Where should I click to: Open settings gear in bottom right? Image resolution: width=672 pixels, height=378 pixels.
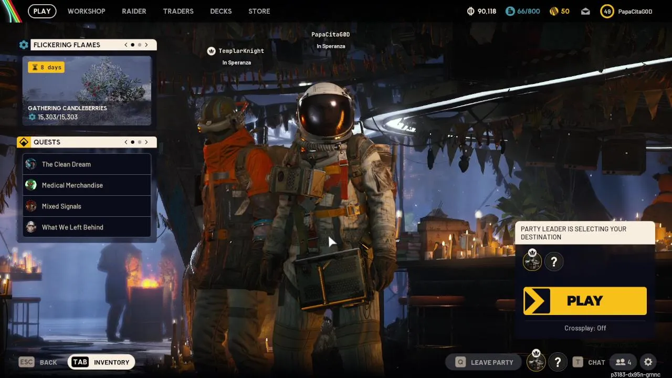pyautogui.click(x=648, y=362)
